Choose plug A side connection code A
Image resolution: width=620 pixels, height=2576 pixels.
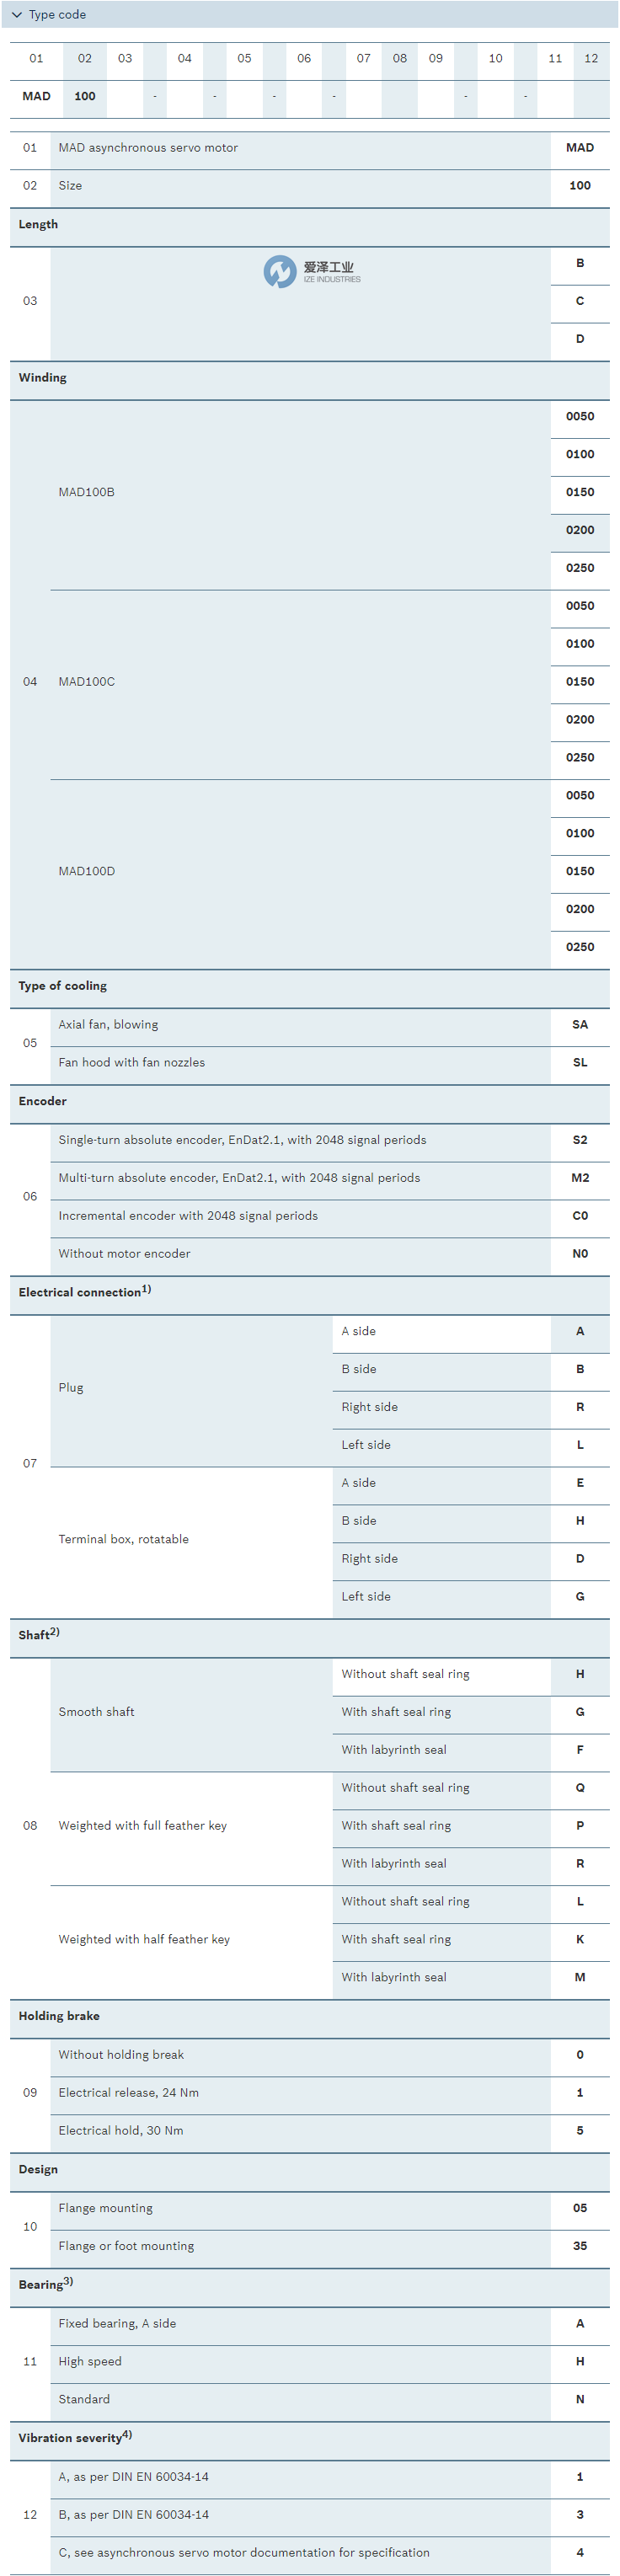580,1332
